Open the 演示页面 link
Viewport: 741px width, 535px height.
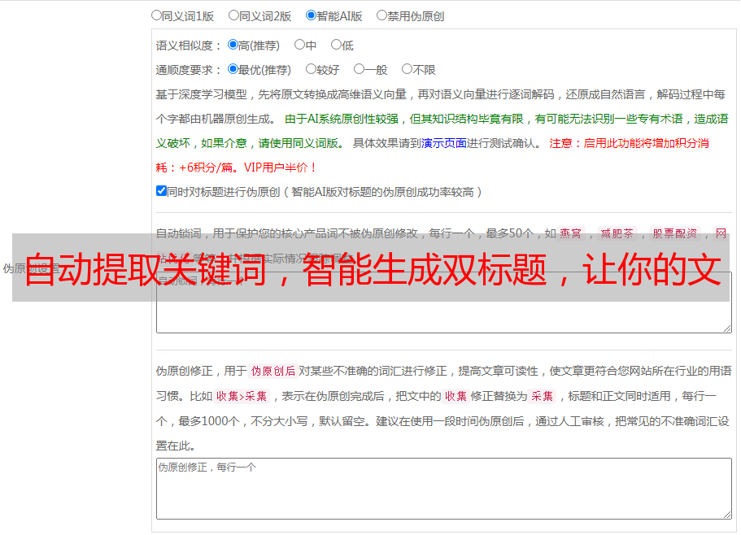tap(444, 143)
